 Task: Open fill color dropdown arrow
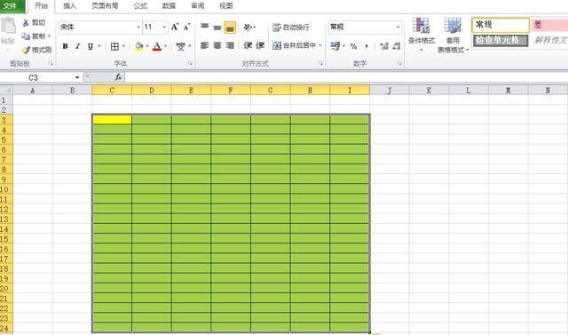[147, 46]
